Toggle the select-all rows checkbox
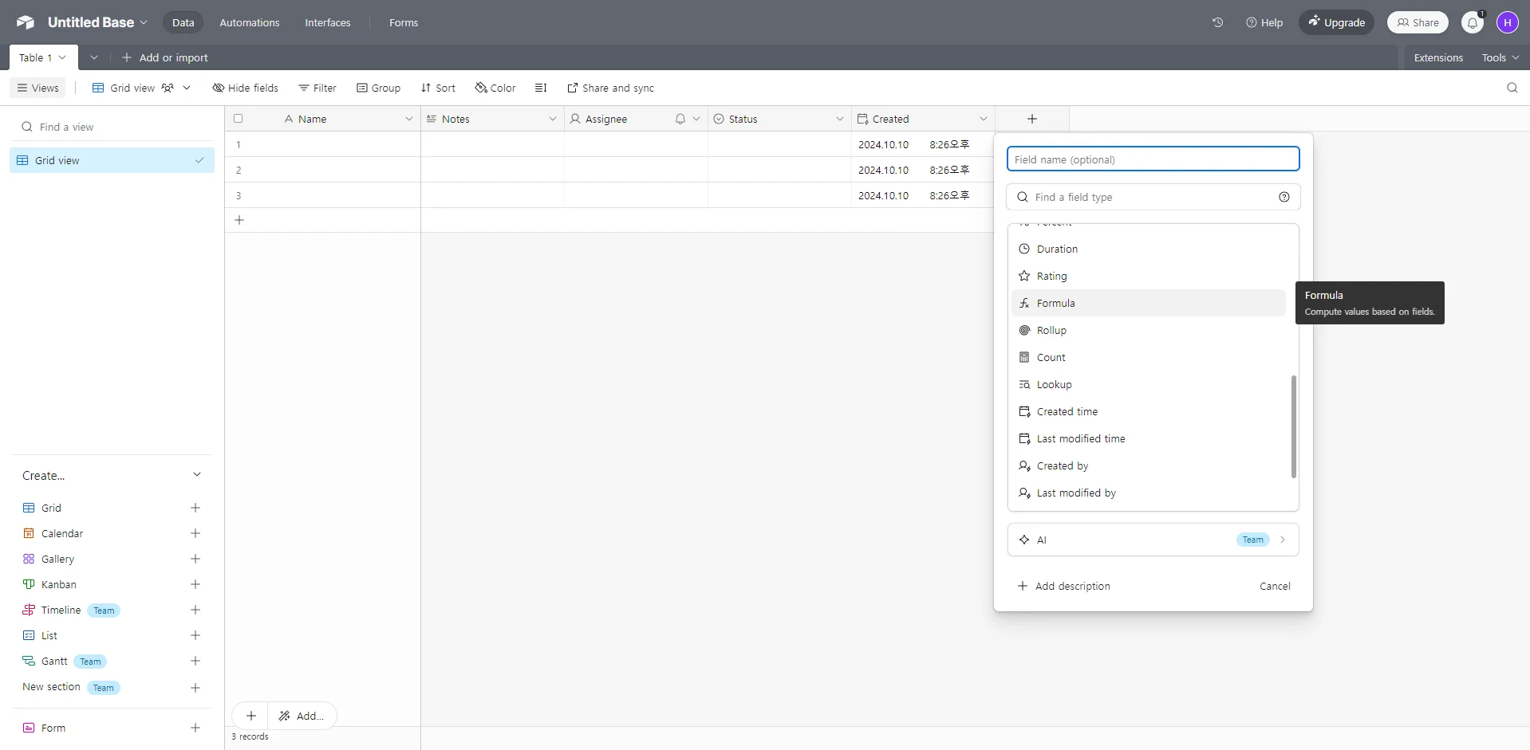Screen dimensions: 1530x750 click(x=238, y=119)
